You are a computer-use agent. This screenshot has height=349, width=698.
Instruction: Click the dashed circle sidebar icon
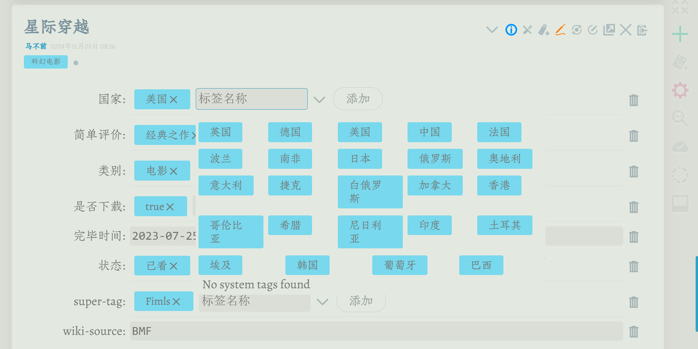point(680,175)
